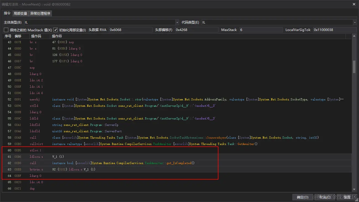Close the method body editor window
The height and width of the screenshot is (202, 359).
click(354, 4)
